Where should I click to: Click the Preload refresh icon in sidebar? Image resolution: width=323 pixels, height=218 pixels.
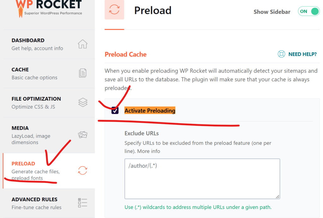pos(83,171)
